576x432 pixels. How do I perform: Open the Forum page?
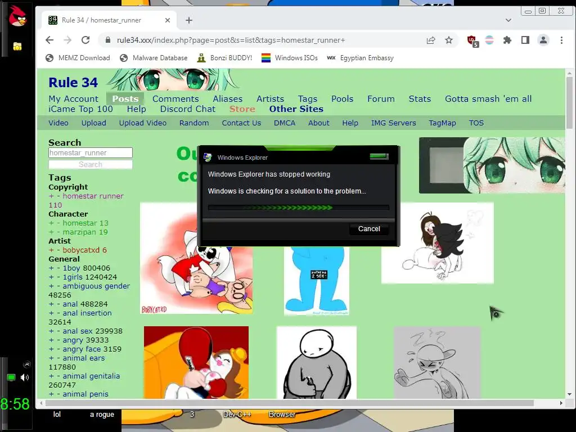(381, 99)
